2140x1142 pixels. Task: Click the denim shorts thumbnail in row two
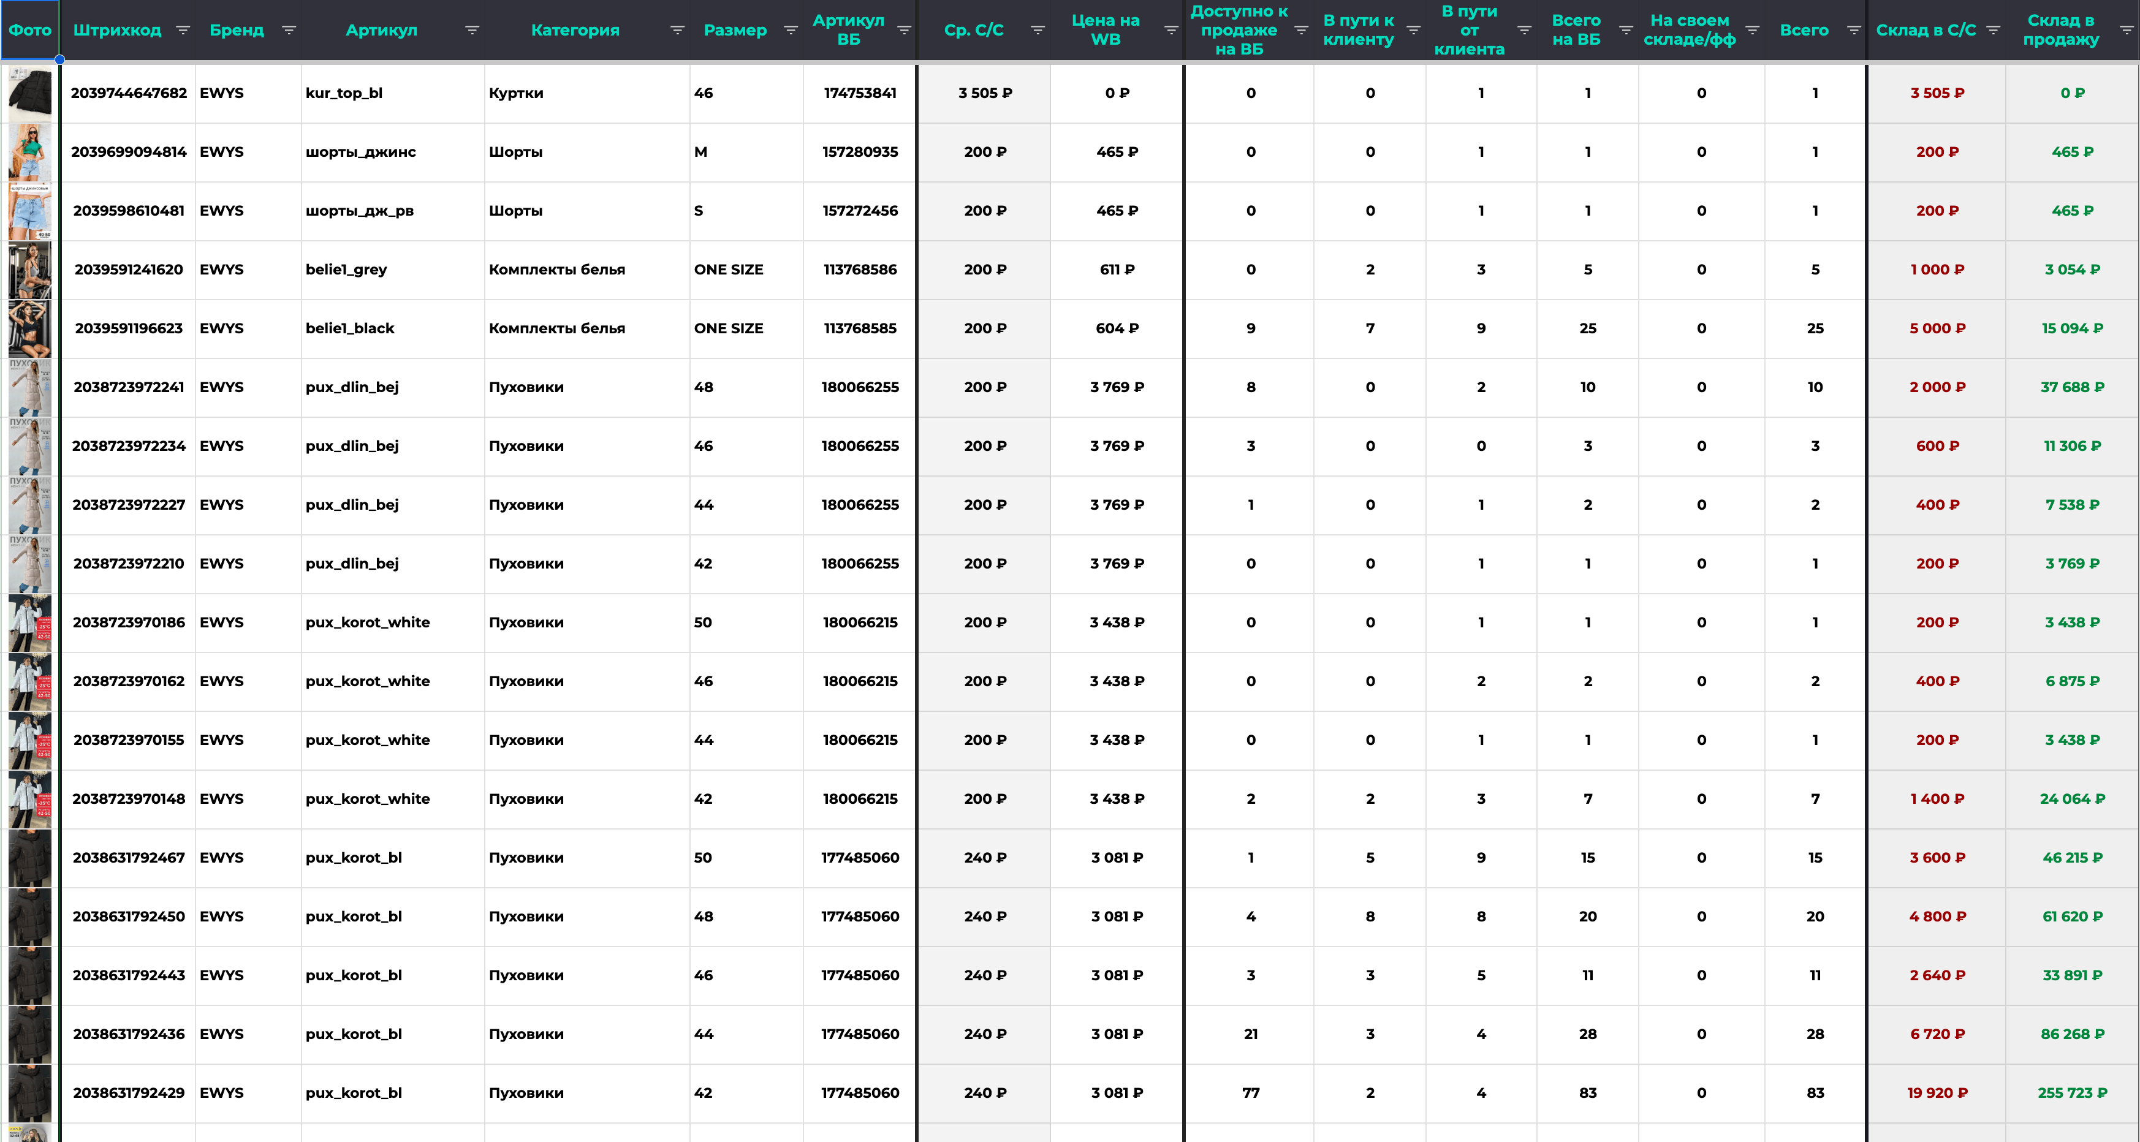coord(30,152)
